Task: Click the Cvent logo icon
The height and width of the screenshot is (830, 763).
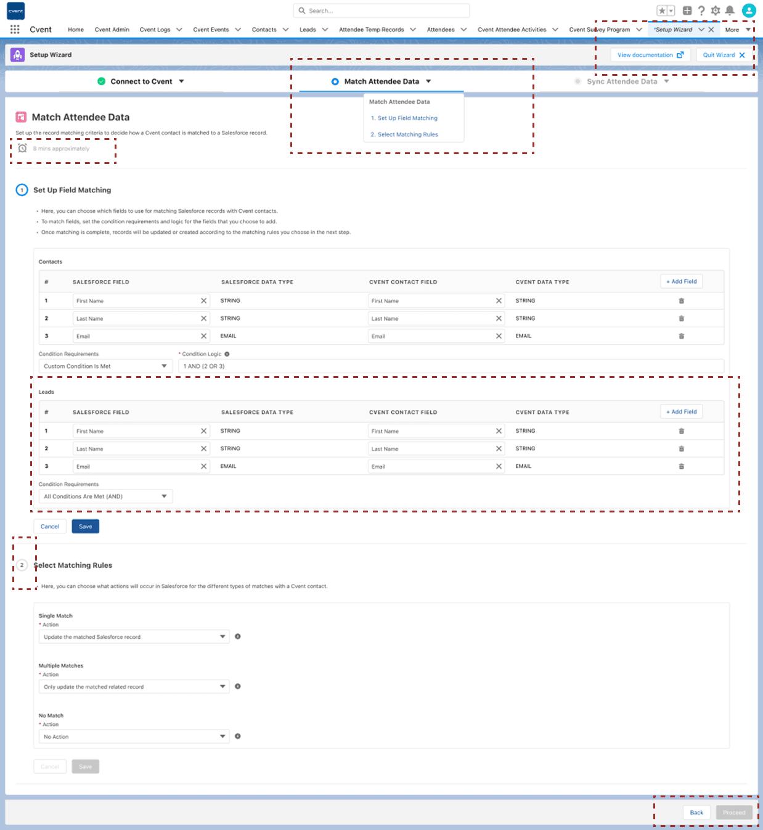Action: [x=16, y=10]
